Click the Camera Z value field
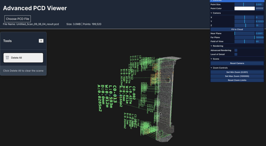This screenshot has height=146, width=266. (x=259, y=25)
